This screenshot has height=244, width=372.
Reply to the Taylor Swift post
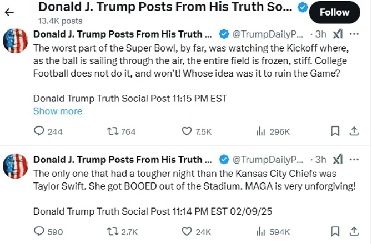(x=39, y=231)
